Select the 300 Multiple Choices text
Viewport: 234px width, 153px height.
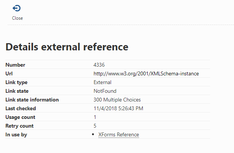[117, 100]
